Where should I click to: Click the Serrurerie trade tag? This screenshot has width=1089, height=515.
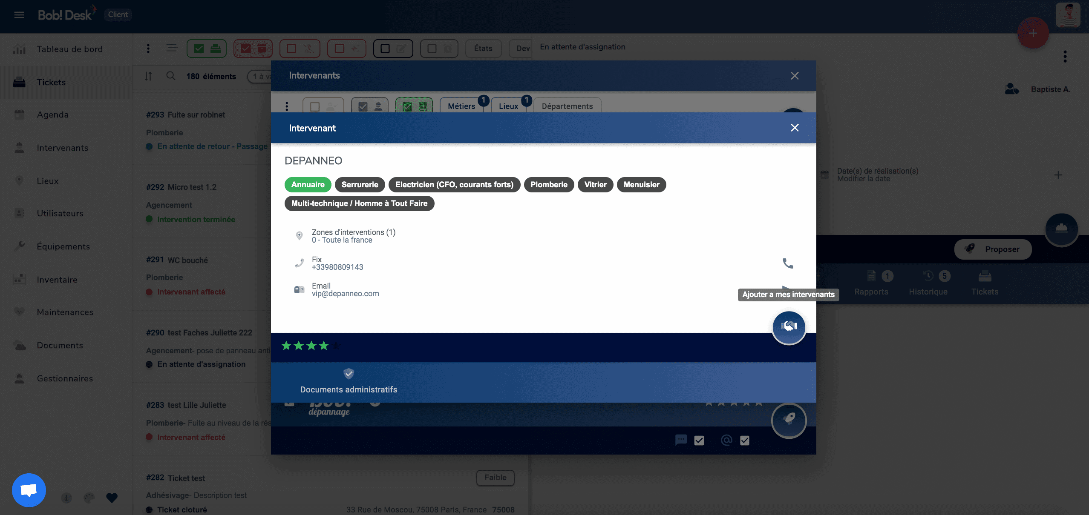pyautogui.click(x=360, y=185)
